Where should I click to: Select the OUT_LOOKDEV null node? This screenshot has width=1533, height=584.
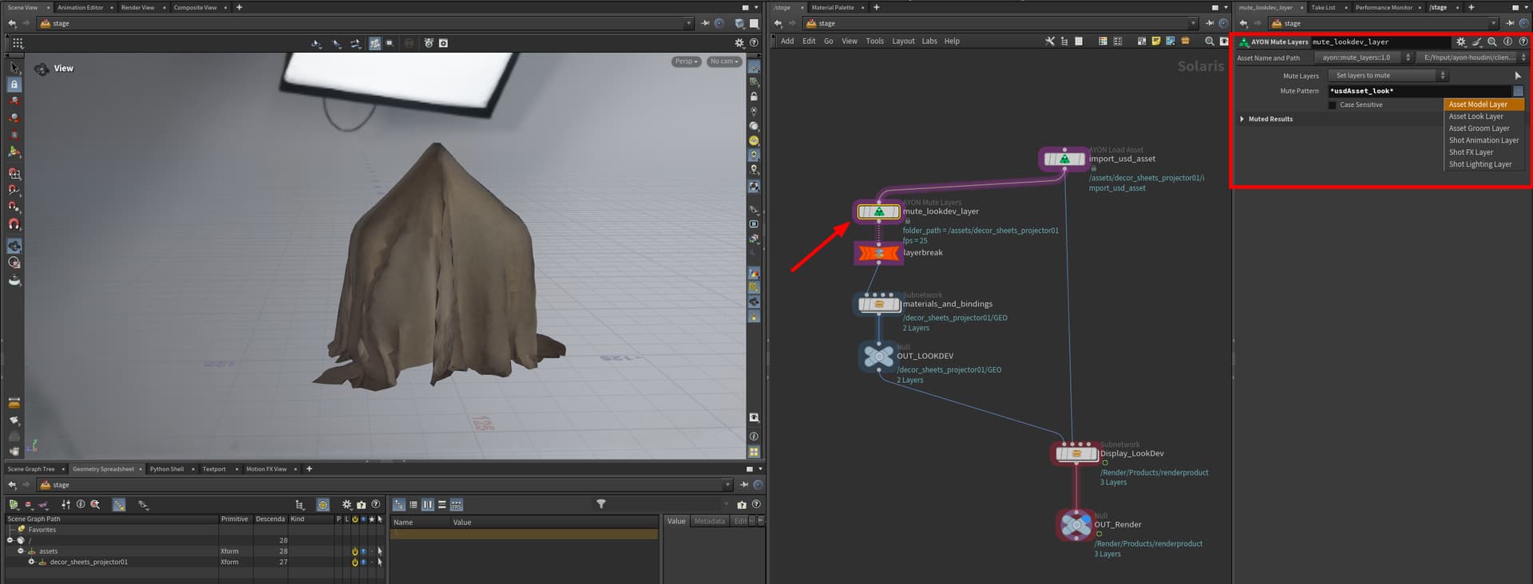click(x=879, y=356)
